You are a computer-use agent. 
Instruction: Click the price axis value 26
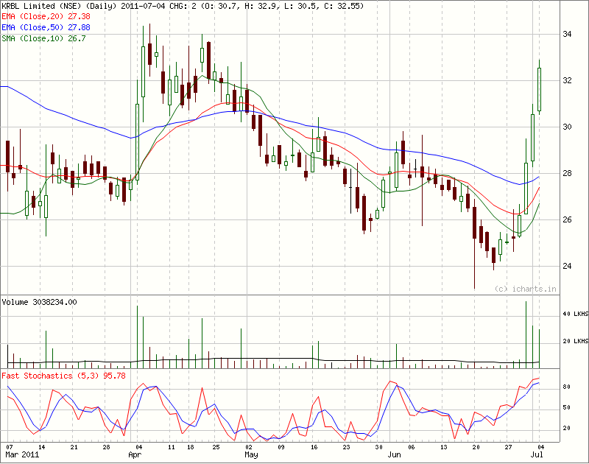click(567, 219)
